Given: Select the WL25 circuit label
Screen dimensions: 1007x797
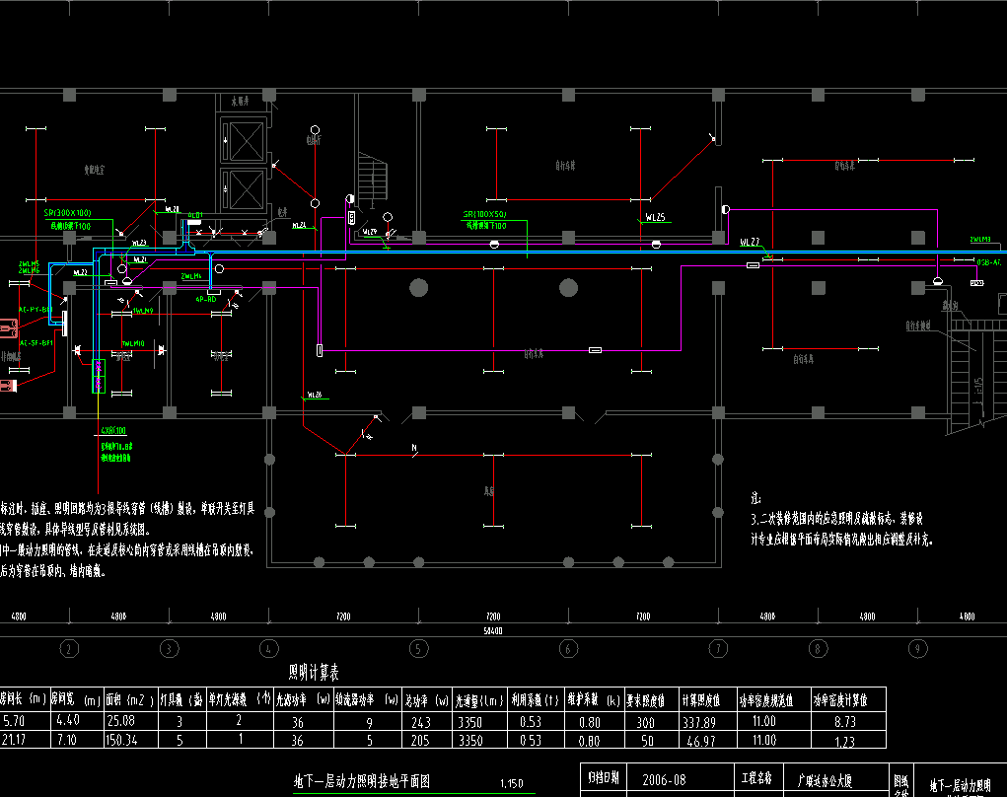Looking at the screenshot, I should 655,218.
